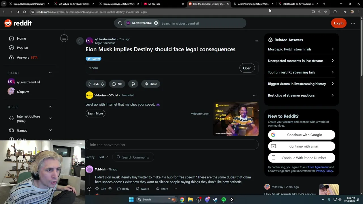Click Learn More on Videotron ad
This screenshot has width=363, height=204.
pos(95,114)
